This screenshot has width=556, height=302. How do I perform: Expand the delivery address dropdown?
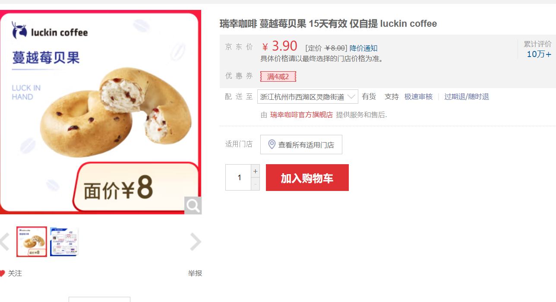[351, 96]
